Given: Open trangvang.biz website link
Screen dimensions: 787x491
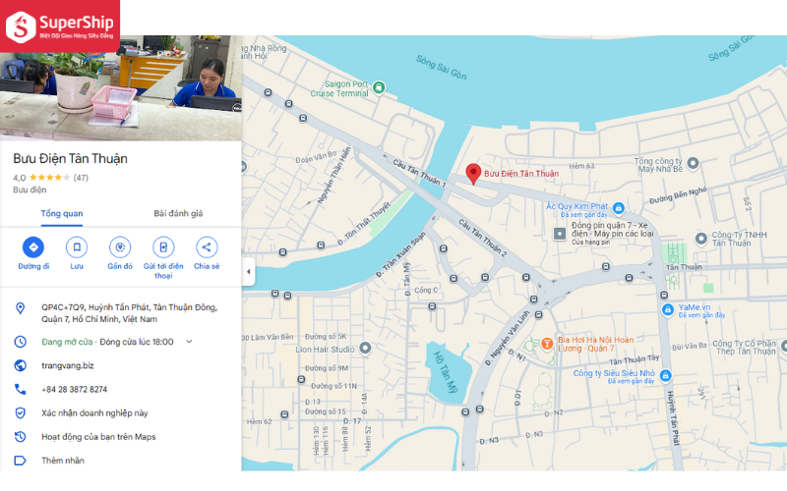Looking at the screenshot, I should point(68,365).
